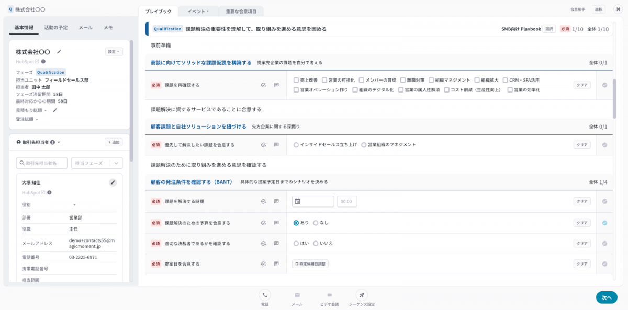Viewport: 628px width, 310px height.
Task: Open the 重要な合意項目 tab
Action: tap(241, 11)
